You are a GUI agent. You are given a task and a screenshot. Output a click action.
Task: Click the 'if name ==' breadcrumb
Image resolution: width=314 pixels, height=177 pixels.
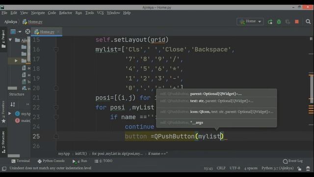point(158,153)
